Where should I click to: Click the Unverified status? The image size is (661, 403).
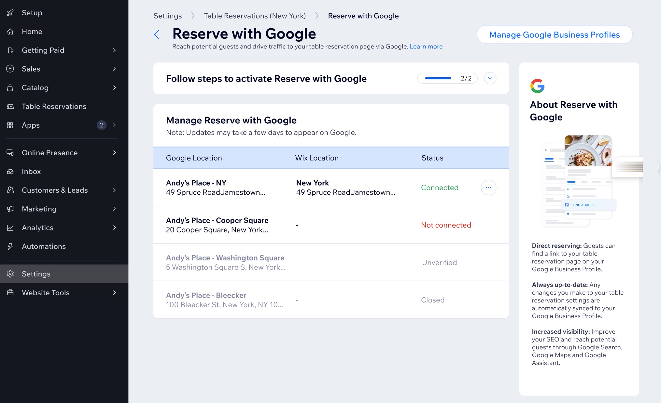click(x=439, y=262)
